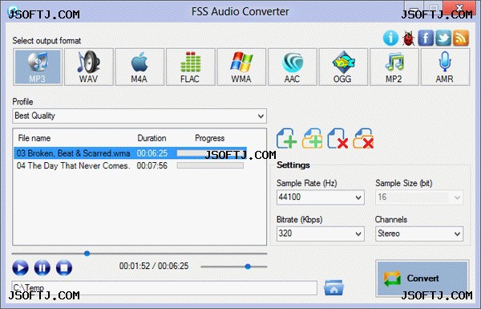Click the volume slider handle

(x=248, y=266)
